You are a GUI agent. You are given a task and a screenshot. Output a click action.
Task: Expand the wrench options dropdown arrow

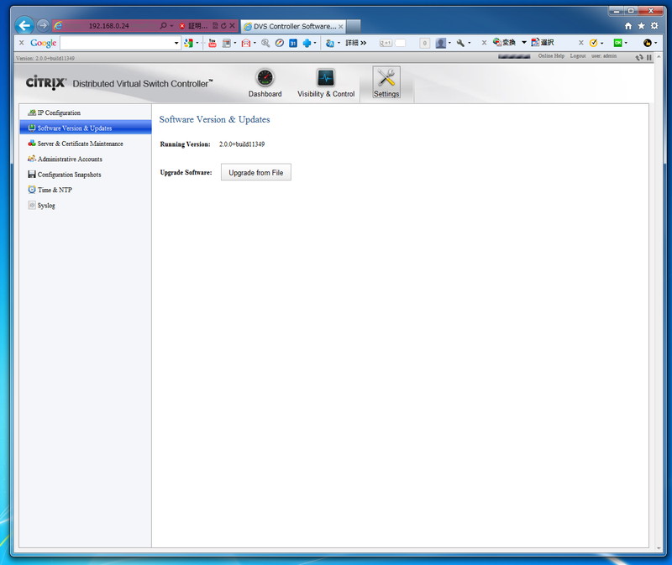[x=470, y=43]
